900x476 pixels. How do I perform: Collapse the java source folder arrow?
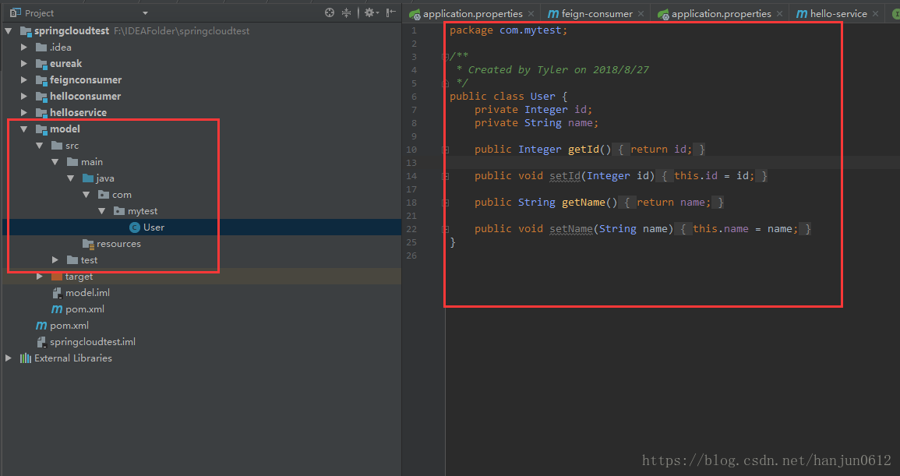click(x=71, y=178)
